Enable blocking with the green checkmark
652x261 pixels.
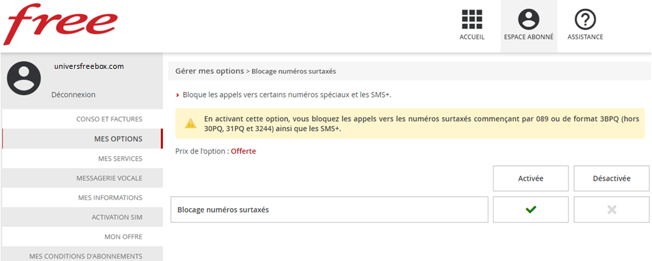[x=531, y=210]
